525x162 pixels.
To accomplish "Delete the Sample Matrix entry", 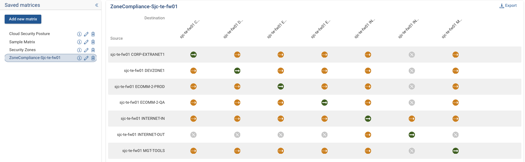I will (x=93, y=42).
